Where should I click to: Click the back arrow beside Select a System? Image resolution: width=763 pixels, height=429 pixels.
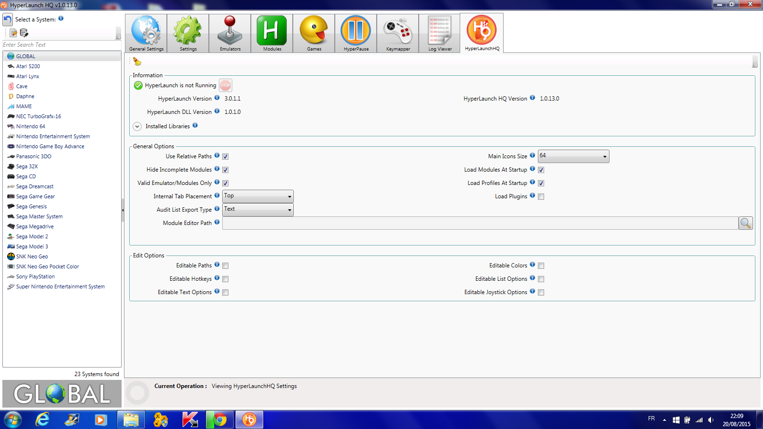point(8,20)
